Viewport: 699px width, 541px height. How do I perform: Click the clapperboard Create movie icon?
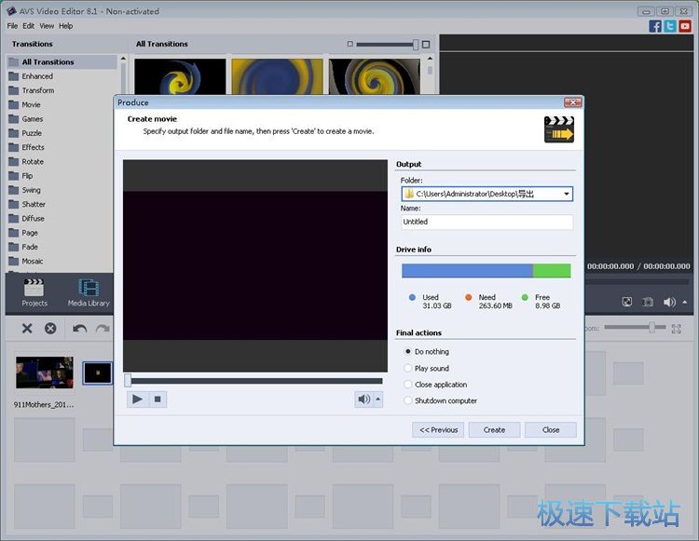559,129
